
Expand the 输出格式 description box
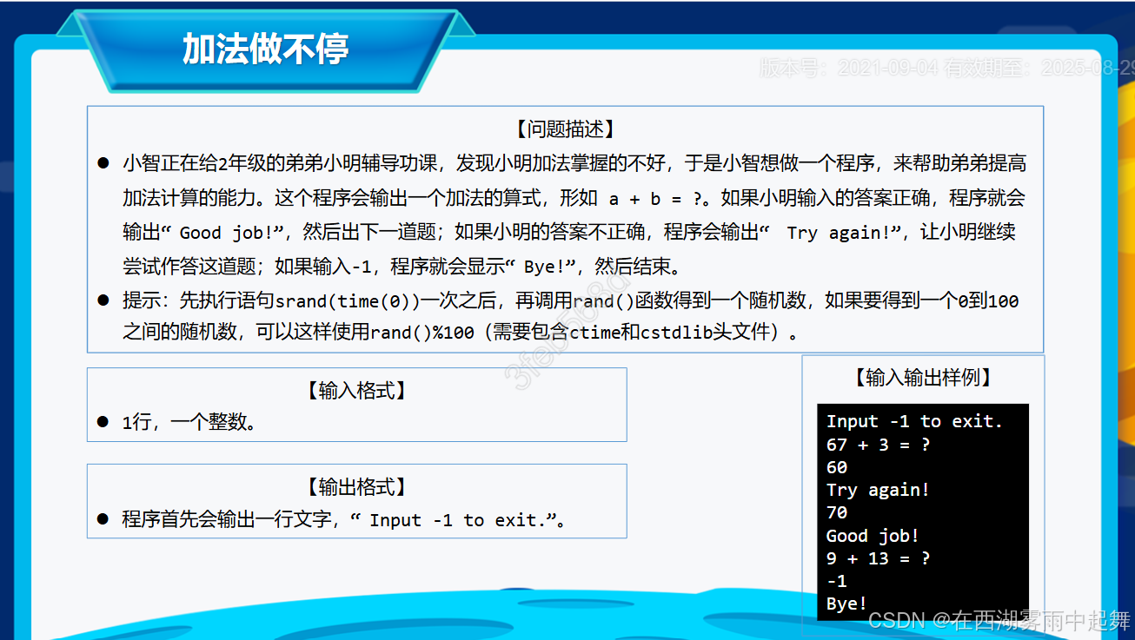coord(356,500)
